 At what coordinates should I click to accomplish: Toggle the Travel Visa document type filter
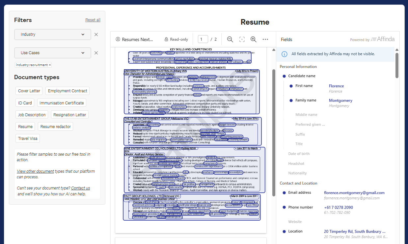click(27, 138)
